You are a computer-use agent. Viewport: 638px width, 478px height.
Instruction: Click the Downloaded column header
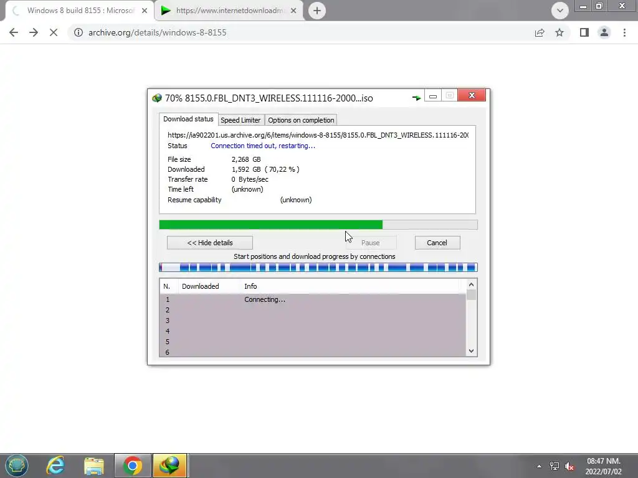coord(200,286)
